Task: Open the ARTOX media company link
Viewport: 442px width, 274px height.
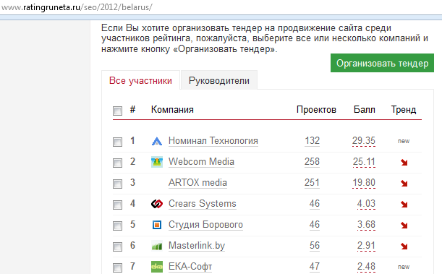Action: tap(197, 182)
